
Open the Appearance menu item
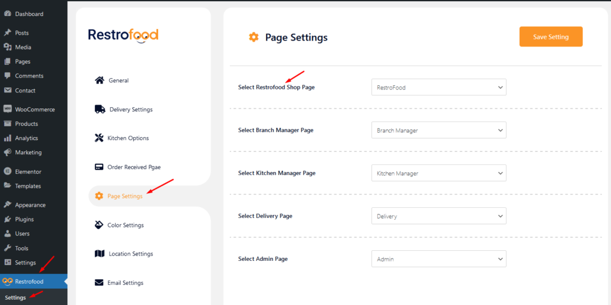(x=30, y=205)
